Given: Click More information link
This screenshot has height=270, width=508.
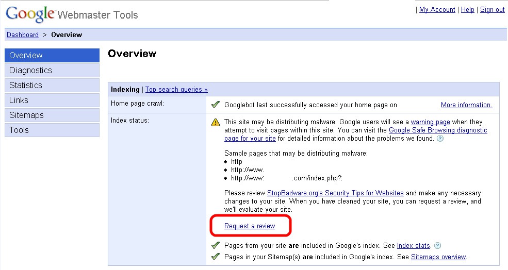Looking at the screenshot, I should coord(467,105).
